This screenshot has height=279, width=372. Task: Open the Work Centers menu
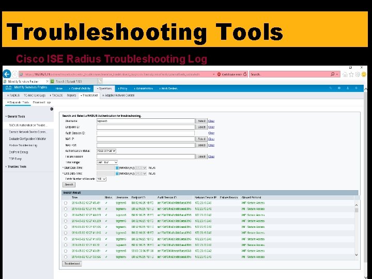pyautogui.click(x=168, y=88)
